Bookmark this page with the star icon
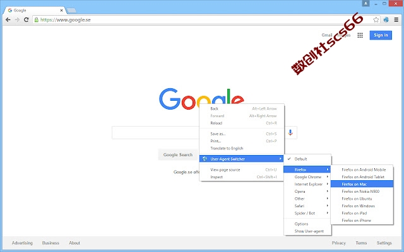 [x=376, y=20]
